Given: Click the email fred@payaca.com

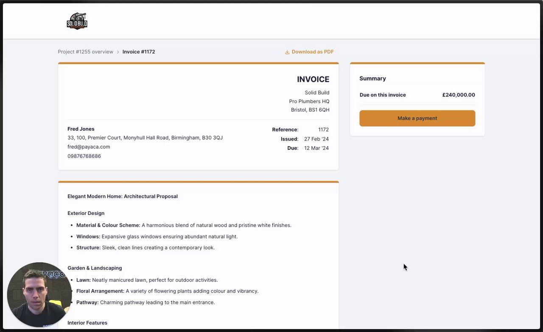Looking at the screenshot, I should pyautogui.click(x=89, y=147).
